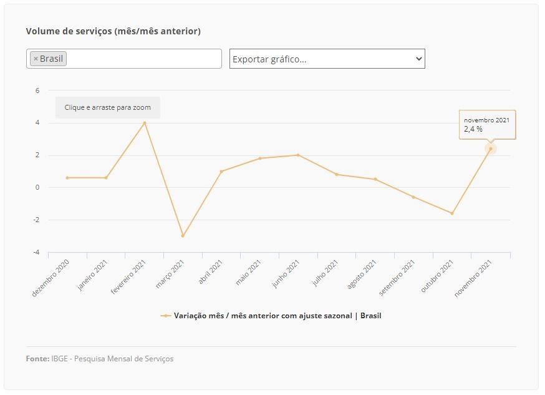Select the março 2021 lowest data point

(183, 236)
